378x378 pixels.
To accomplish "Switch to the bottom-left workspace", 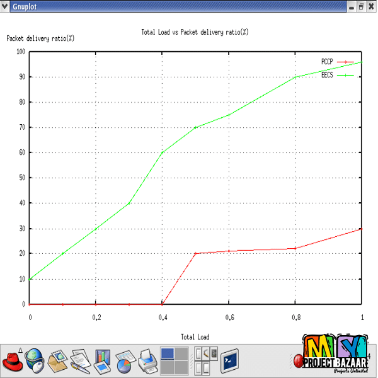I will [168, 368].
